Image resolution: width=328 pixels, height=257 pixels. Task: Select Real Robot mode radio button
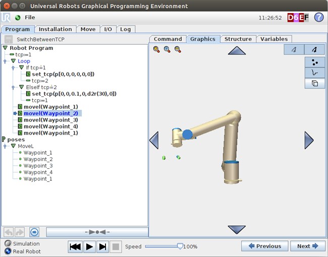click(x=8, y=251)
